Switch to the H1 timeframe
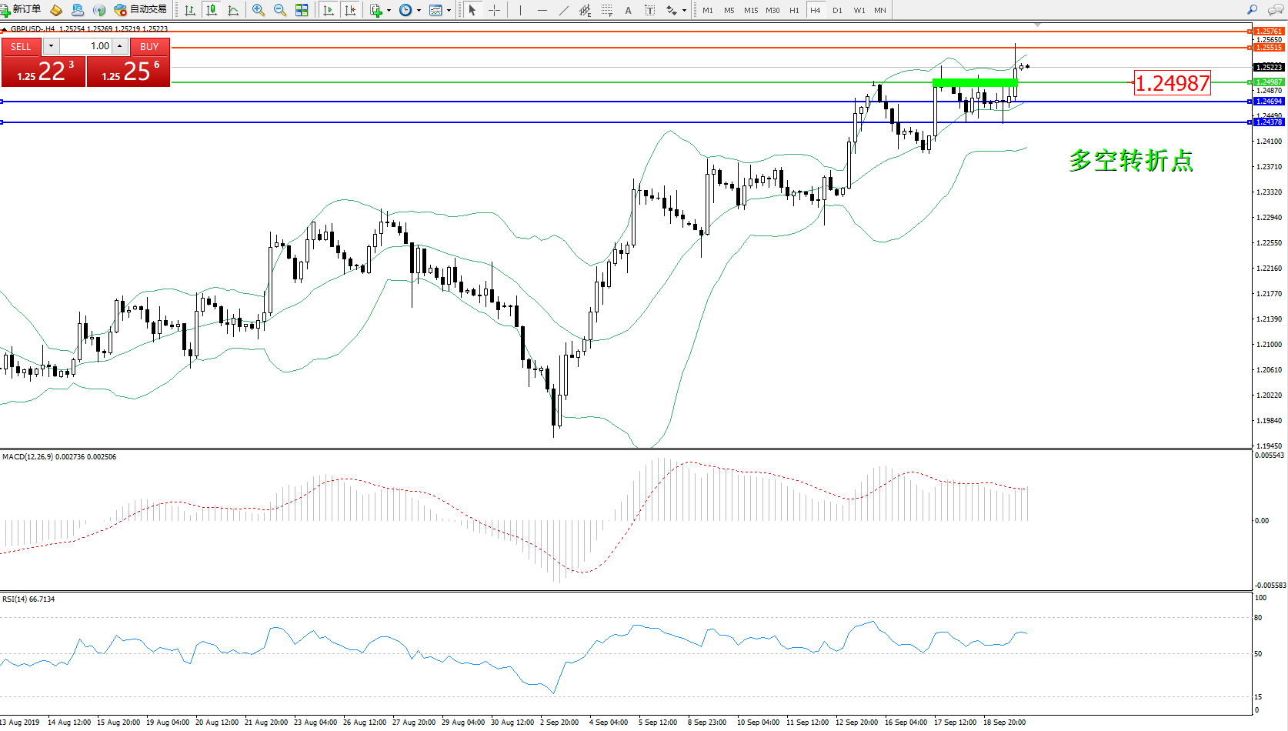 click(794, 10)
